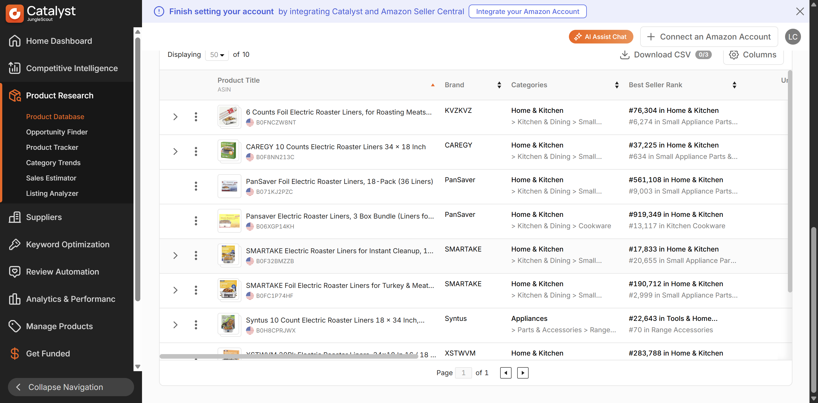This screenshot has width=818, height=403.
Task: Open the rows per page dropdown
Action: coord(217,55)
